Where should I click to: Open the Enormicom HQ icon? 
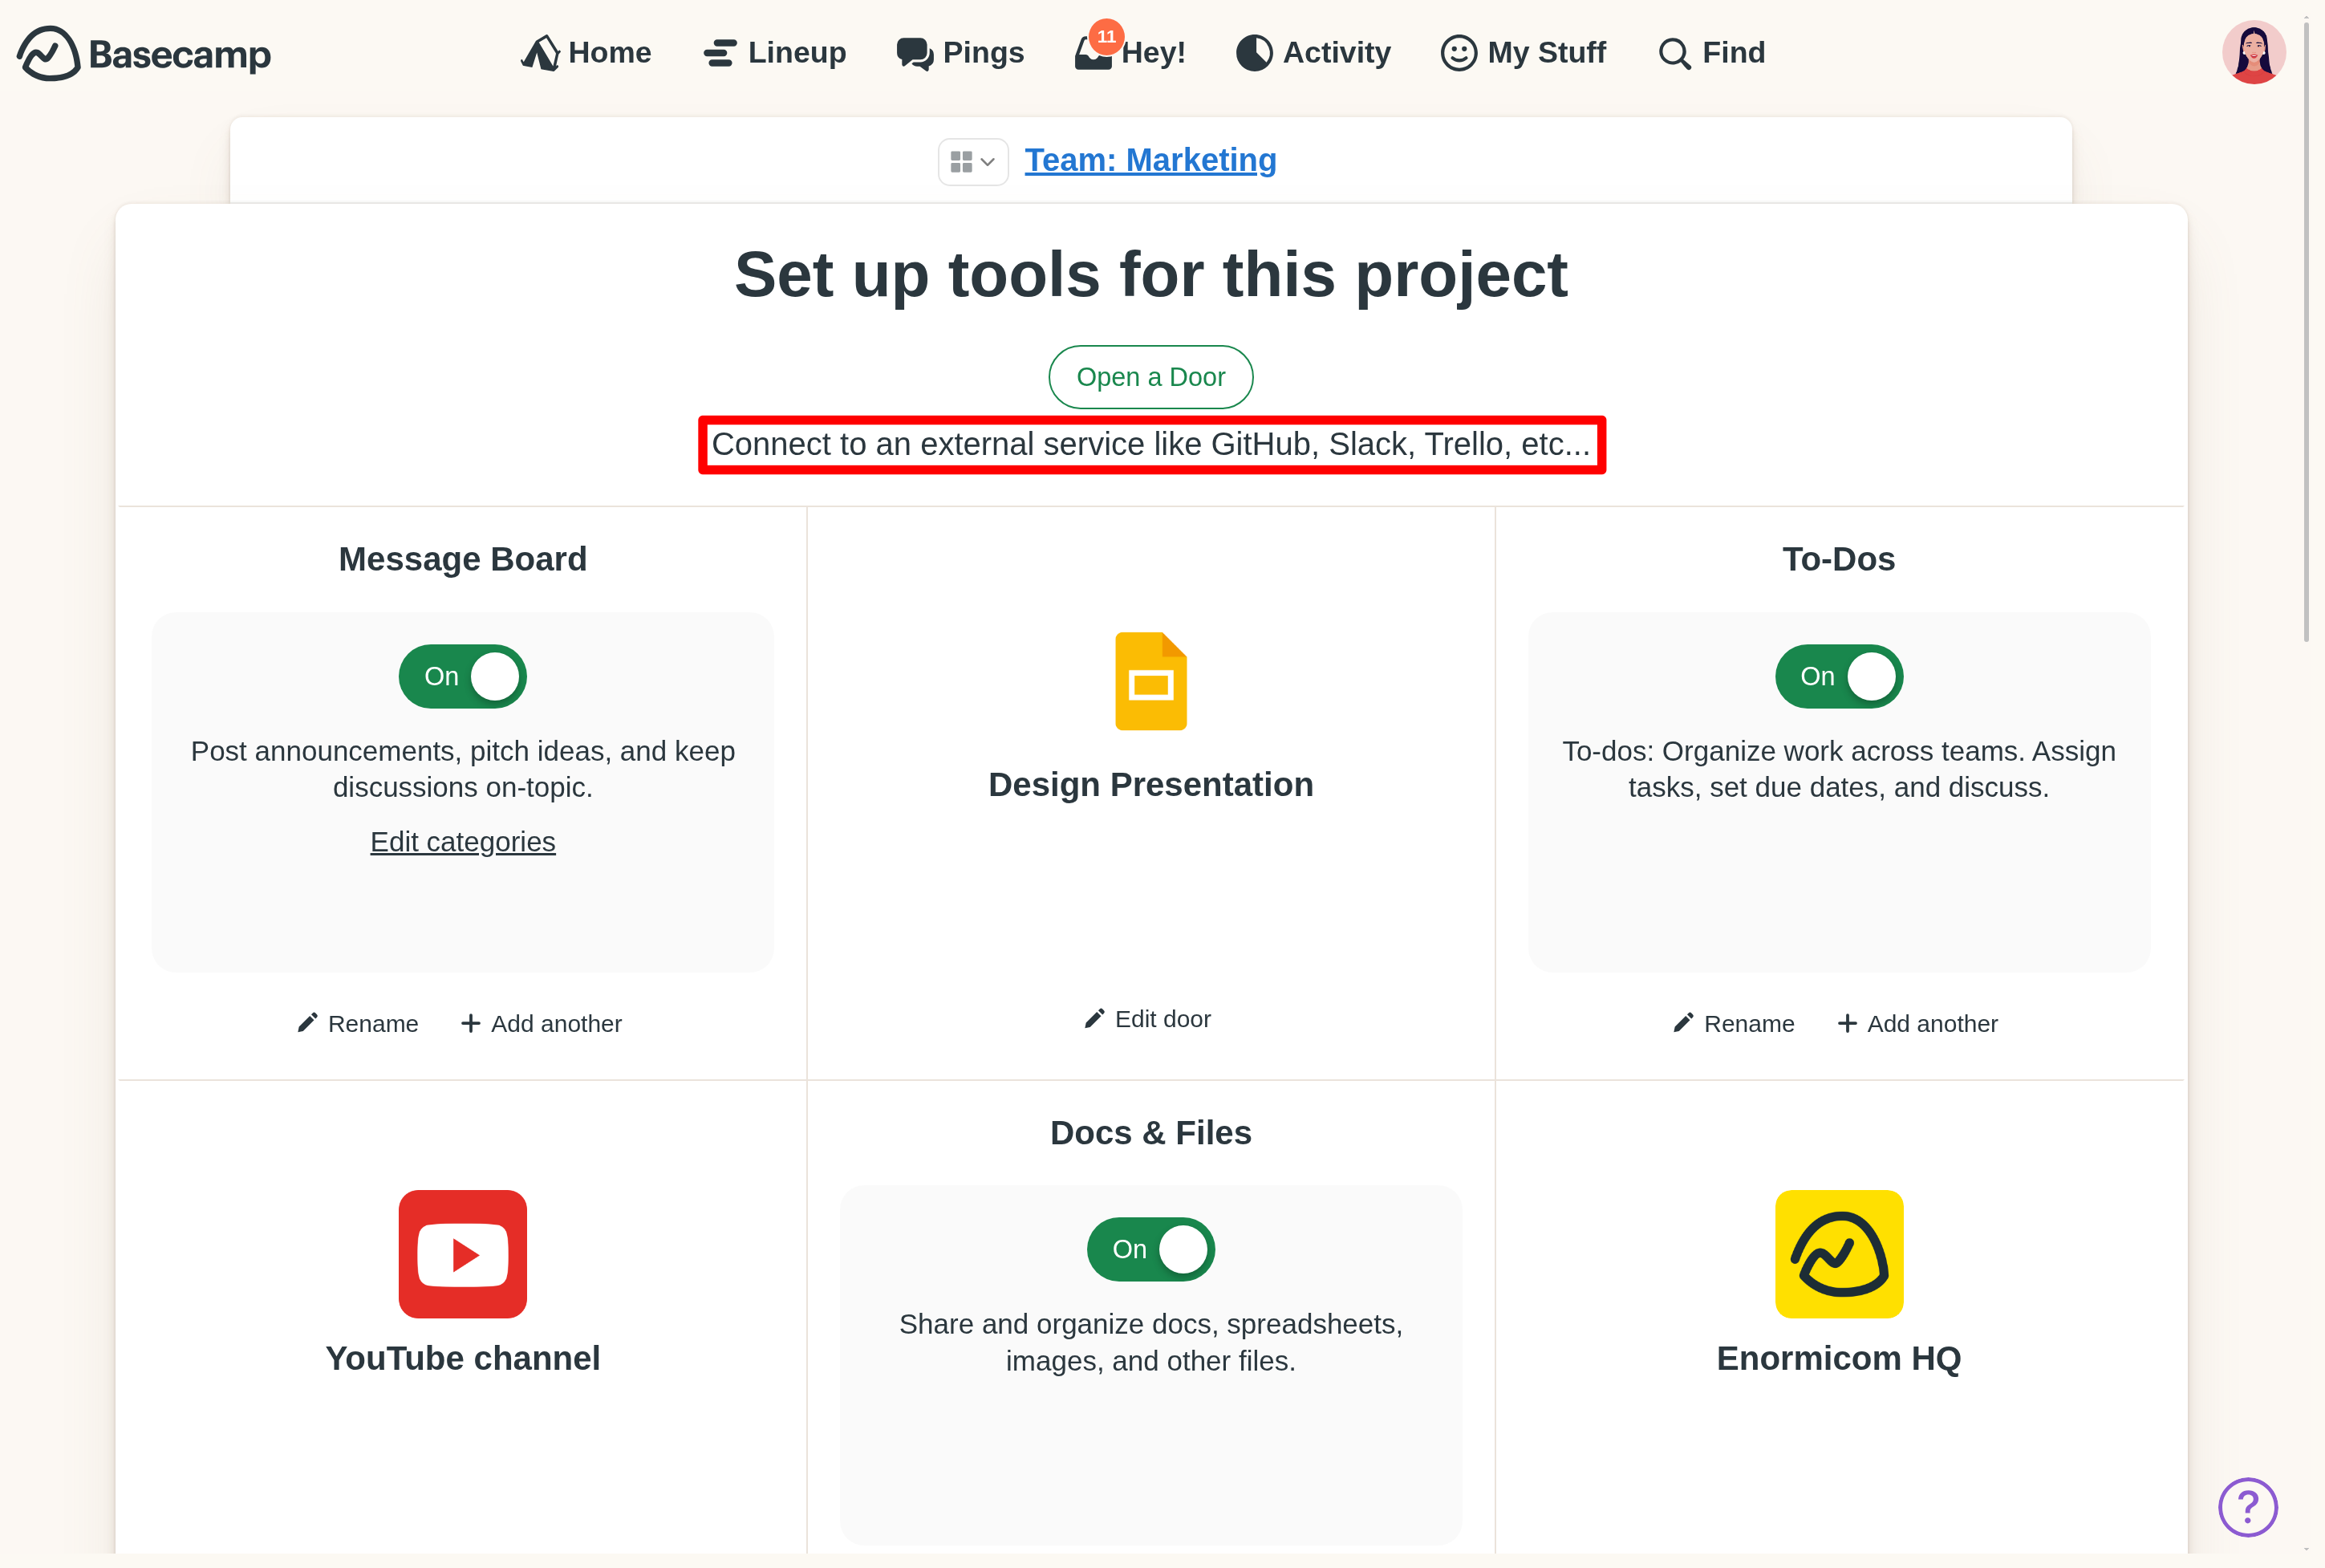pos(1838,1254)
